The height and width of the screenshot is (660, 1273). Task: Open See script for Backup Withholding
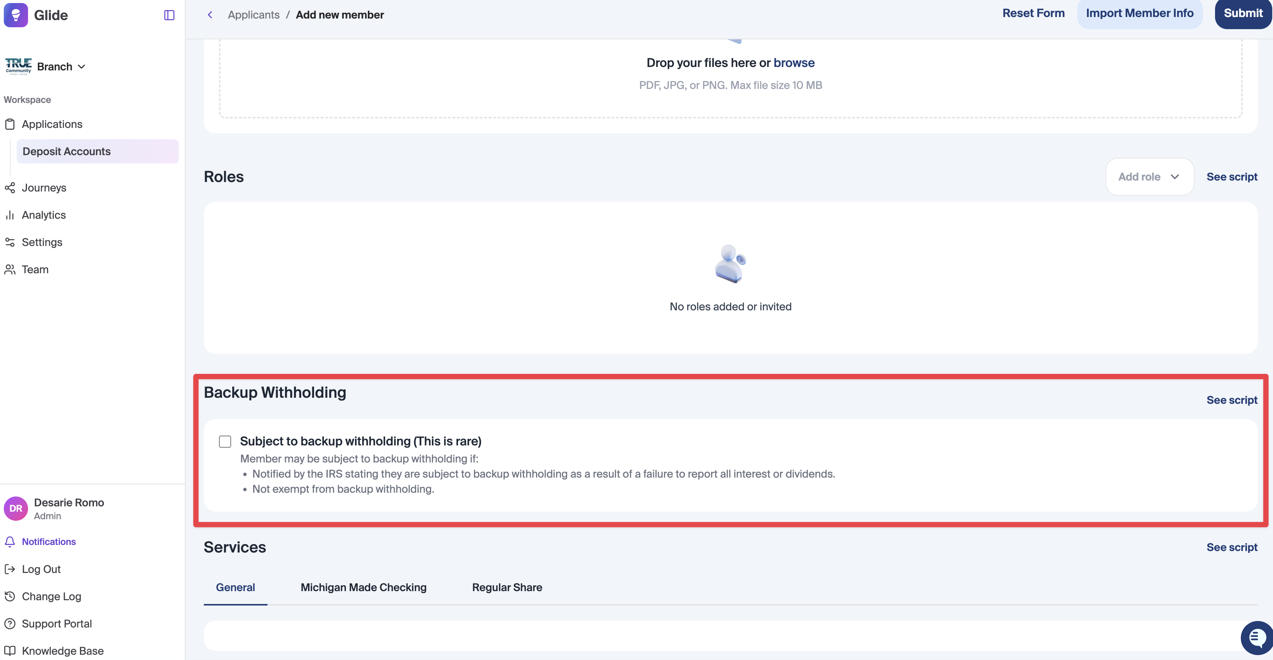(1231, 400)
